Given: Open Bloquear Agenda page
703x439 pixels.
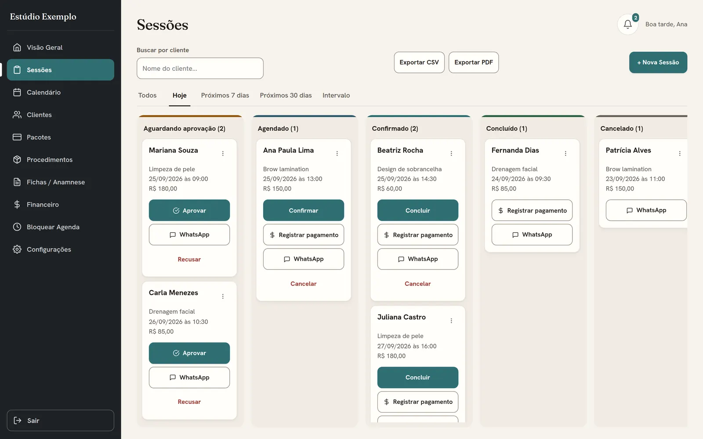Looking at the screenshot, I should pyautogui.click(x=61, y=227).
